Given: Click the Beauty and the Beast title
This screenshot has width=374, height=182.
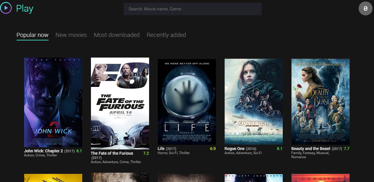Looking at the screenshot, I should coord(311,149).
